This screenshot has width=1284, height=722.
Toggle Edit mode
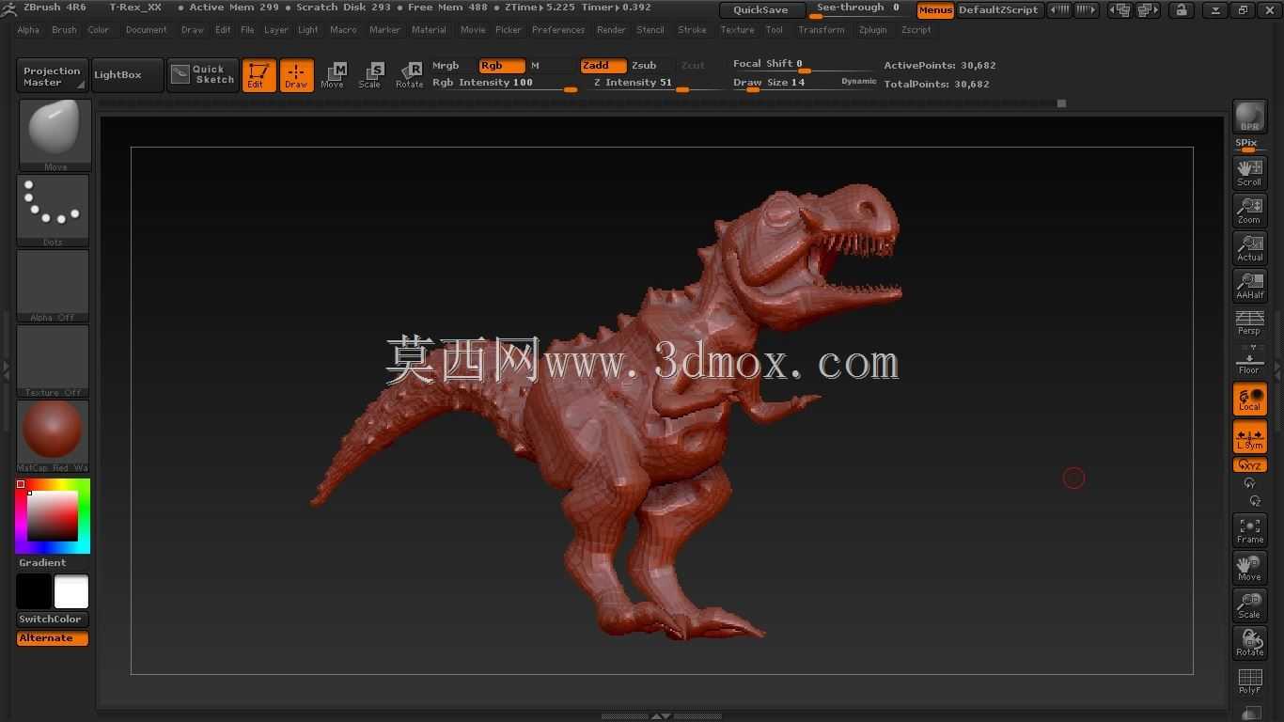258,75
